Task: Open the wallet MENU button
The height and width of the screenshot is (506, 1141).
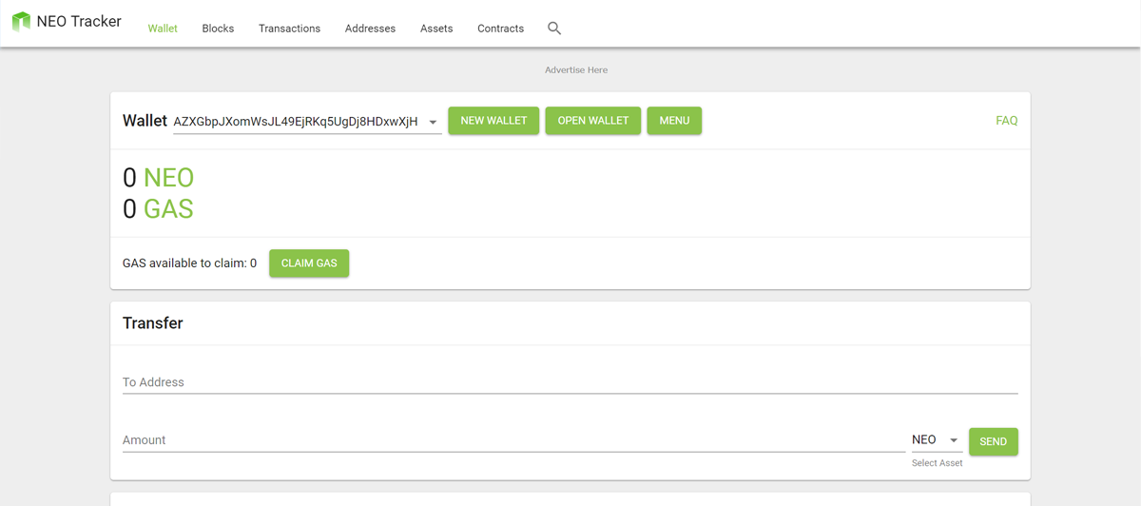Action: pyautogui.click(x=674, y=121)
